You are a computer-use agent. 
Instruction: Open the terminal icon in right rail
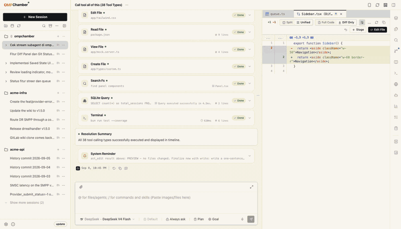396,73
